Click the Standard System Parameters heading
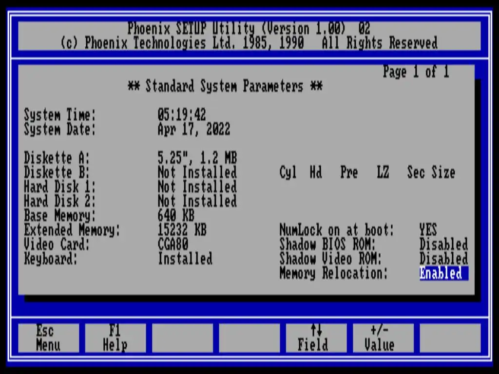 click(225, 86)
